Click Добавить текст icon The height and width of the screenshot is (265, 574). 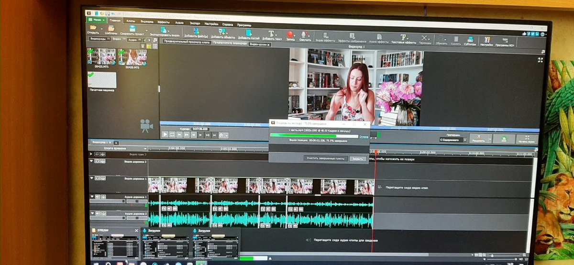click(272, 33)
